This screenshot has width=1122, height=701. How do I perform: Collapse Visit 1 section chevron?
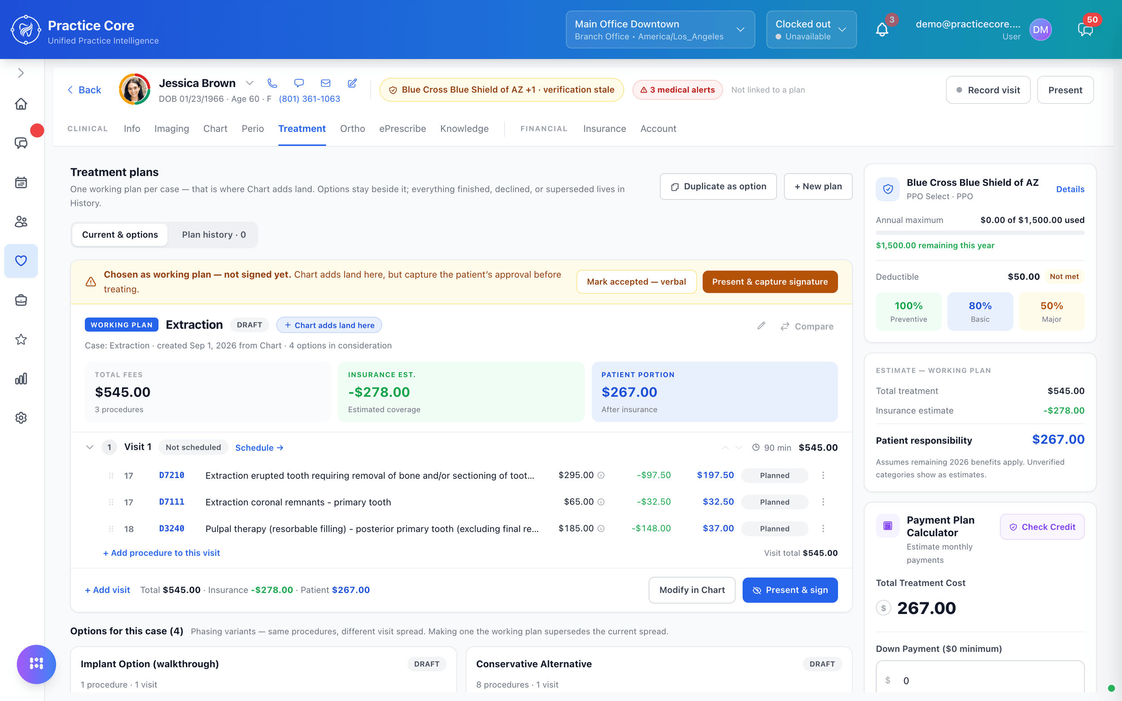(89, 448)
